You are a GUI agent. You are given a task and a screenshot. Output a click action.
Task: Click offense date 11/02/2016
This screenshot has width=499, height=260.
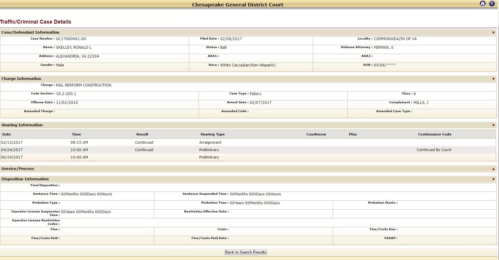[67, 102]
